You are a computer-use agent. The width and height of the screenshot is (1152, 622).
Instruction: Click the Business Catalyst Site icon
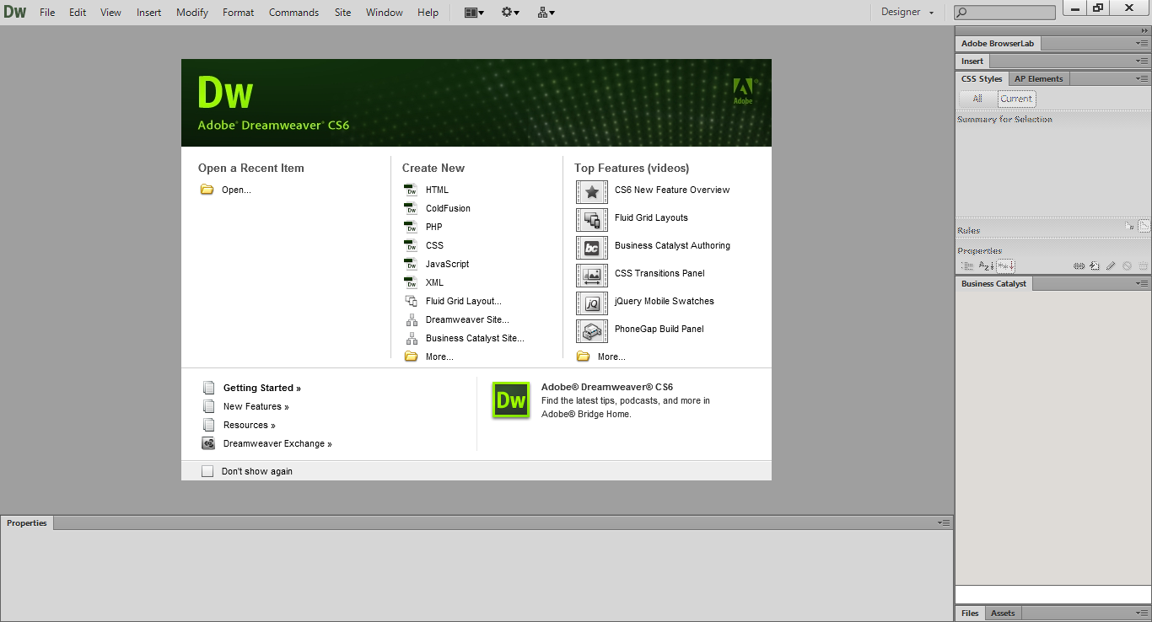[412, 338]
